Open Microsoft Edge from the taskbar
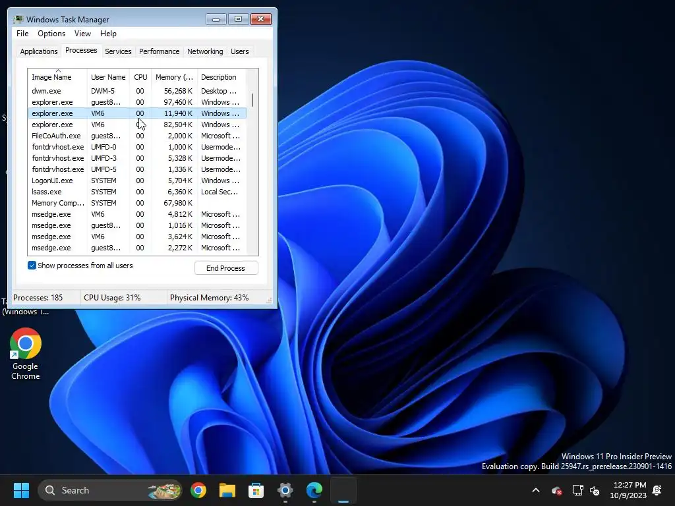Image resolution: width=675 pixels, height=506 pixels. click(314, 490)
